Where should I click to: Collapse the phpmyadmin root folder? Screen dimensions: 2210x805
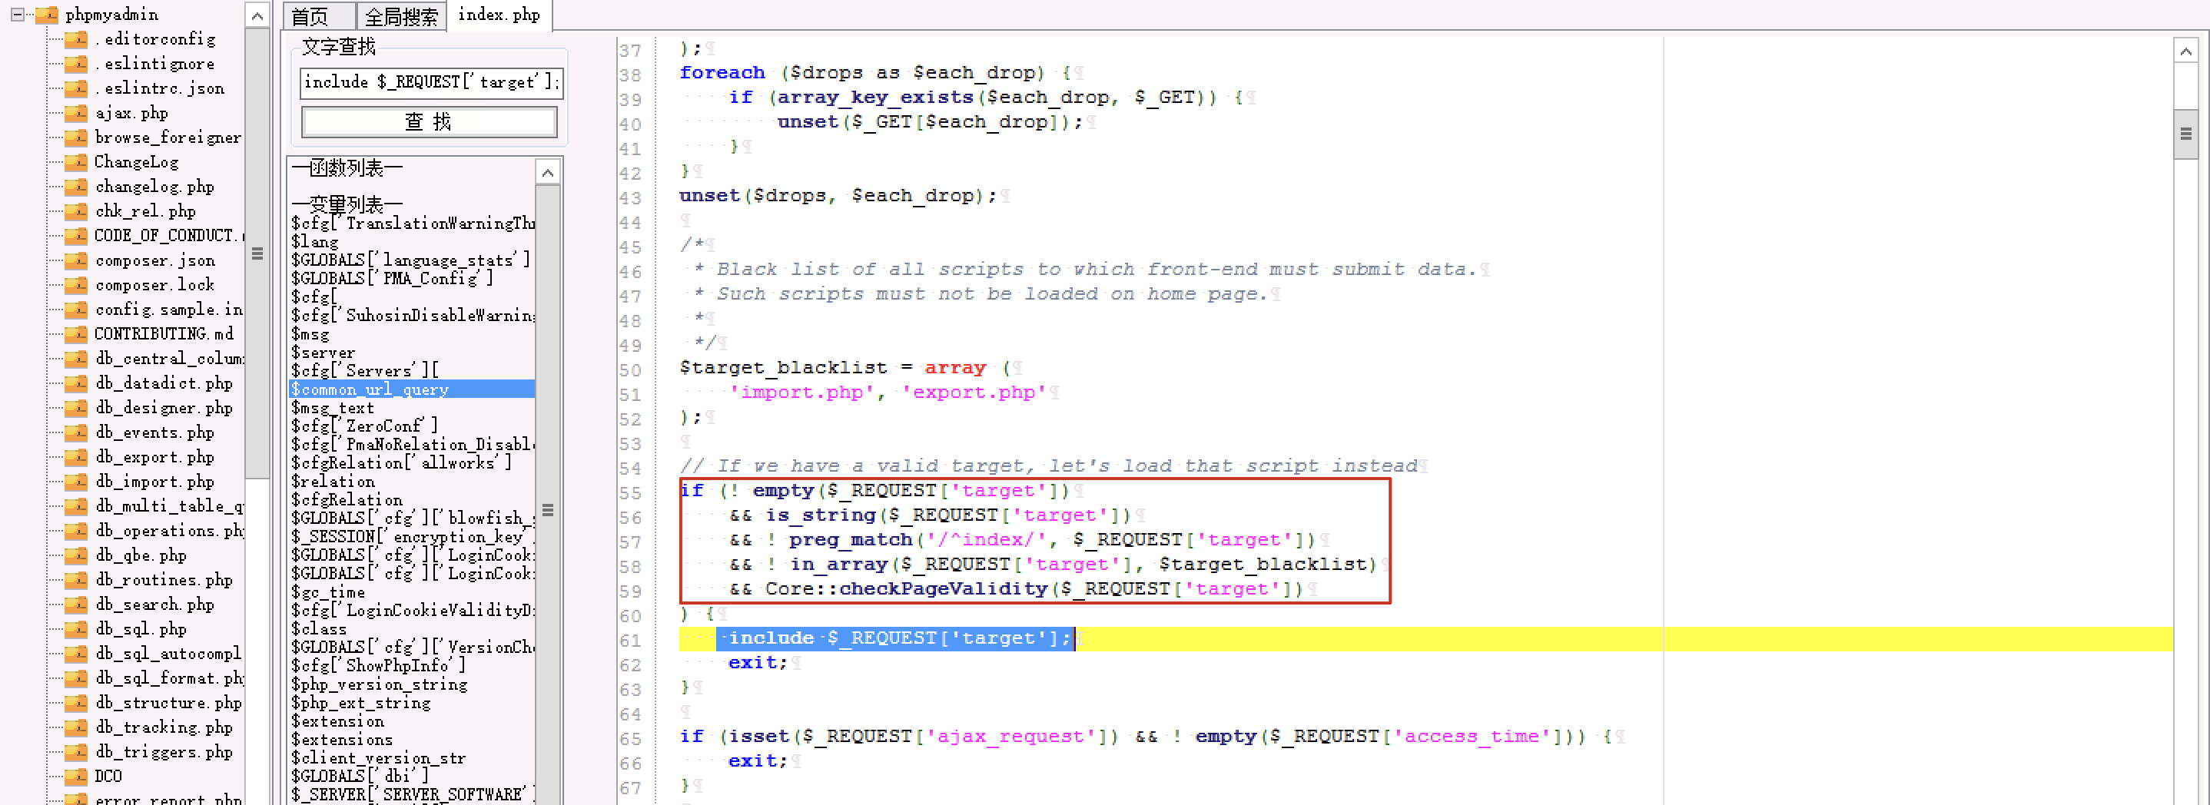point(17,14)
